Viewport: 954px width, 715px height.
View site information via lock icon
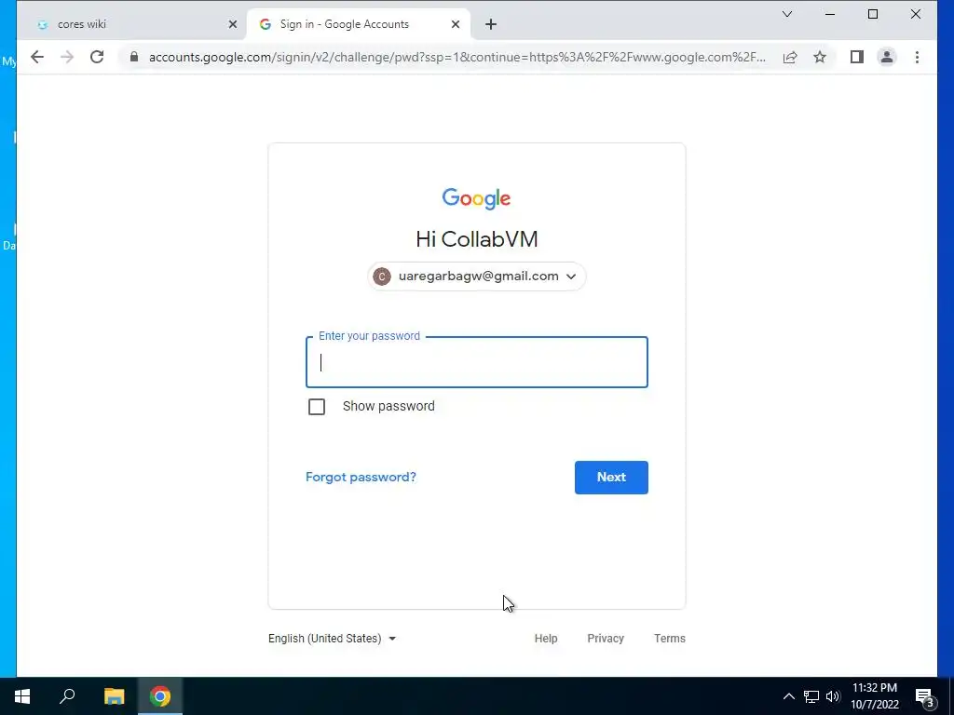[134, 57]
